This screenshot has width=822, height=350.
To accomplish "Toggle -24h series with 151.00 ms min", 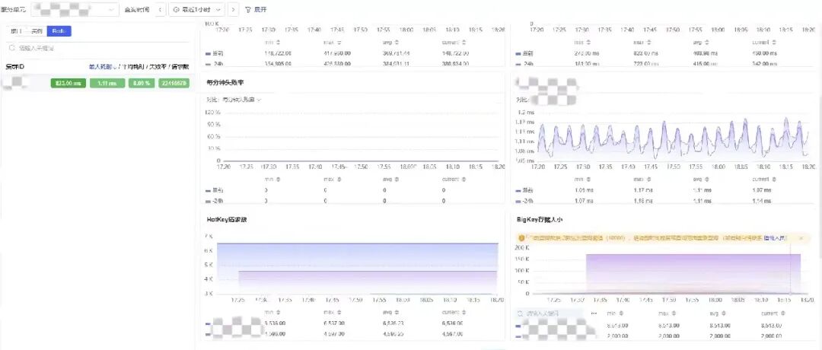I will pos(524,64).
